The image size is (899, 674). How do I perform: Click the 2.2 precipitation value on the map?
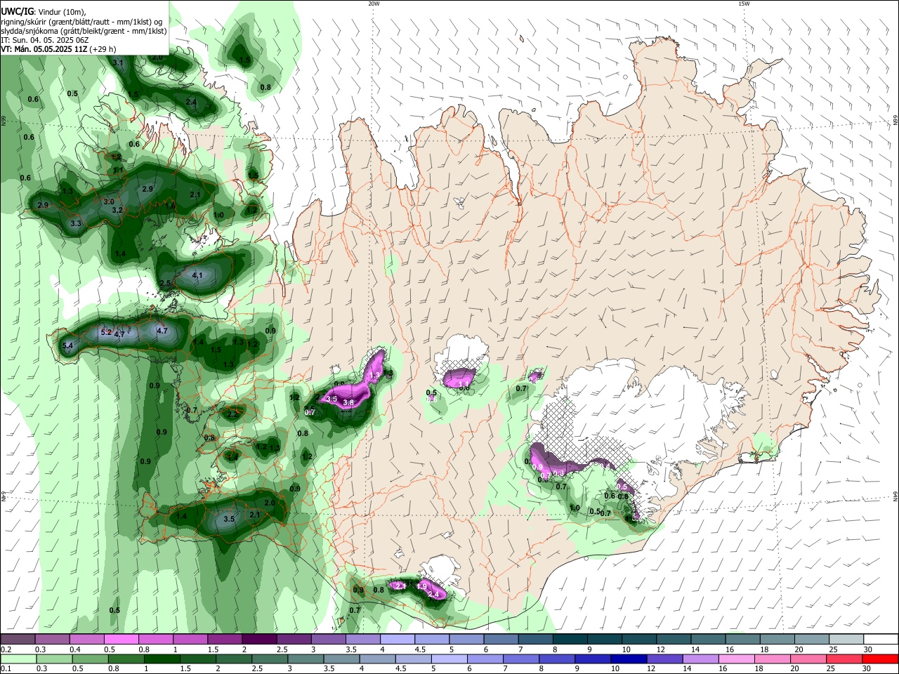(233, 414)
